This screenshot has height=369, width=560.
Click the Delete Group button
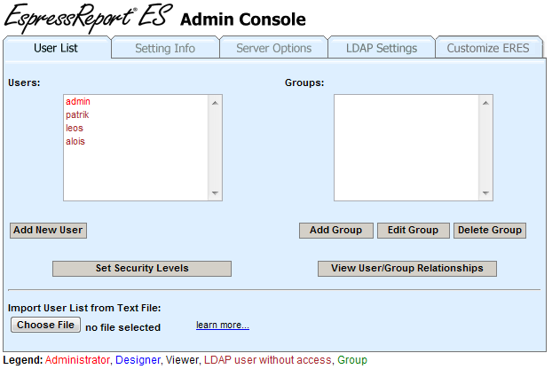click(490, 230)
